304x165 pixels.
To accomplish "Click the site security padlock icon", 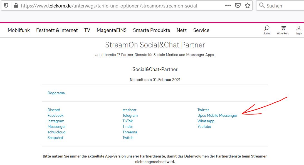I will pyautogui.click(x=16, y=6).
